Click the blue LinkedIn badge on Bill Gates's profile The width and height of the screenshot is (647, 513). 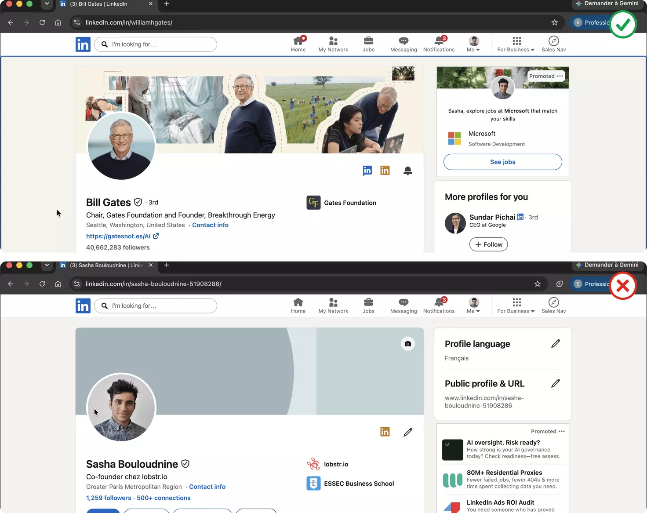click(x=367, y=171)
